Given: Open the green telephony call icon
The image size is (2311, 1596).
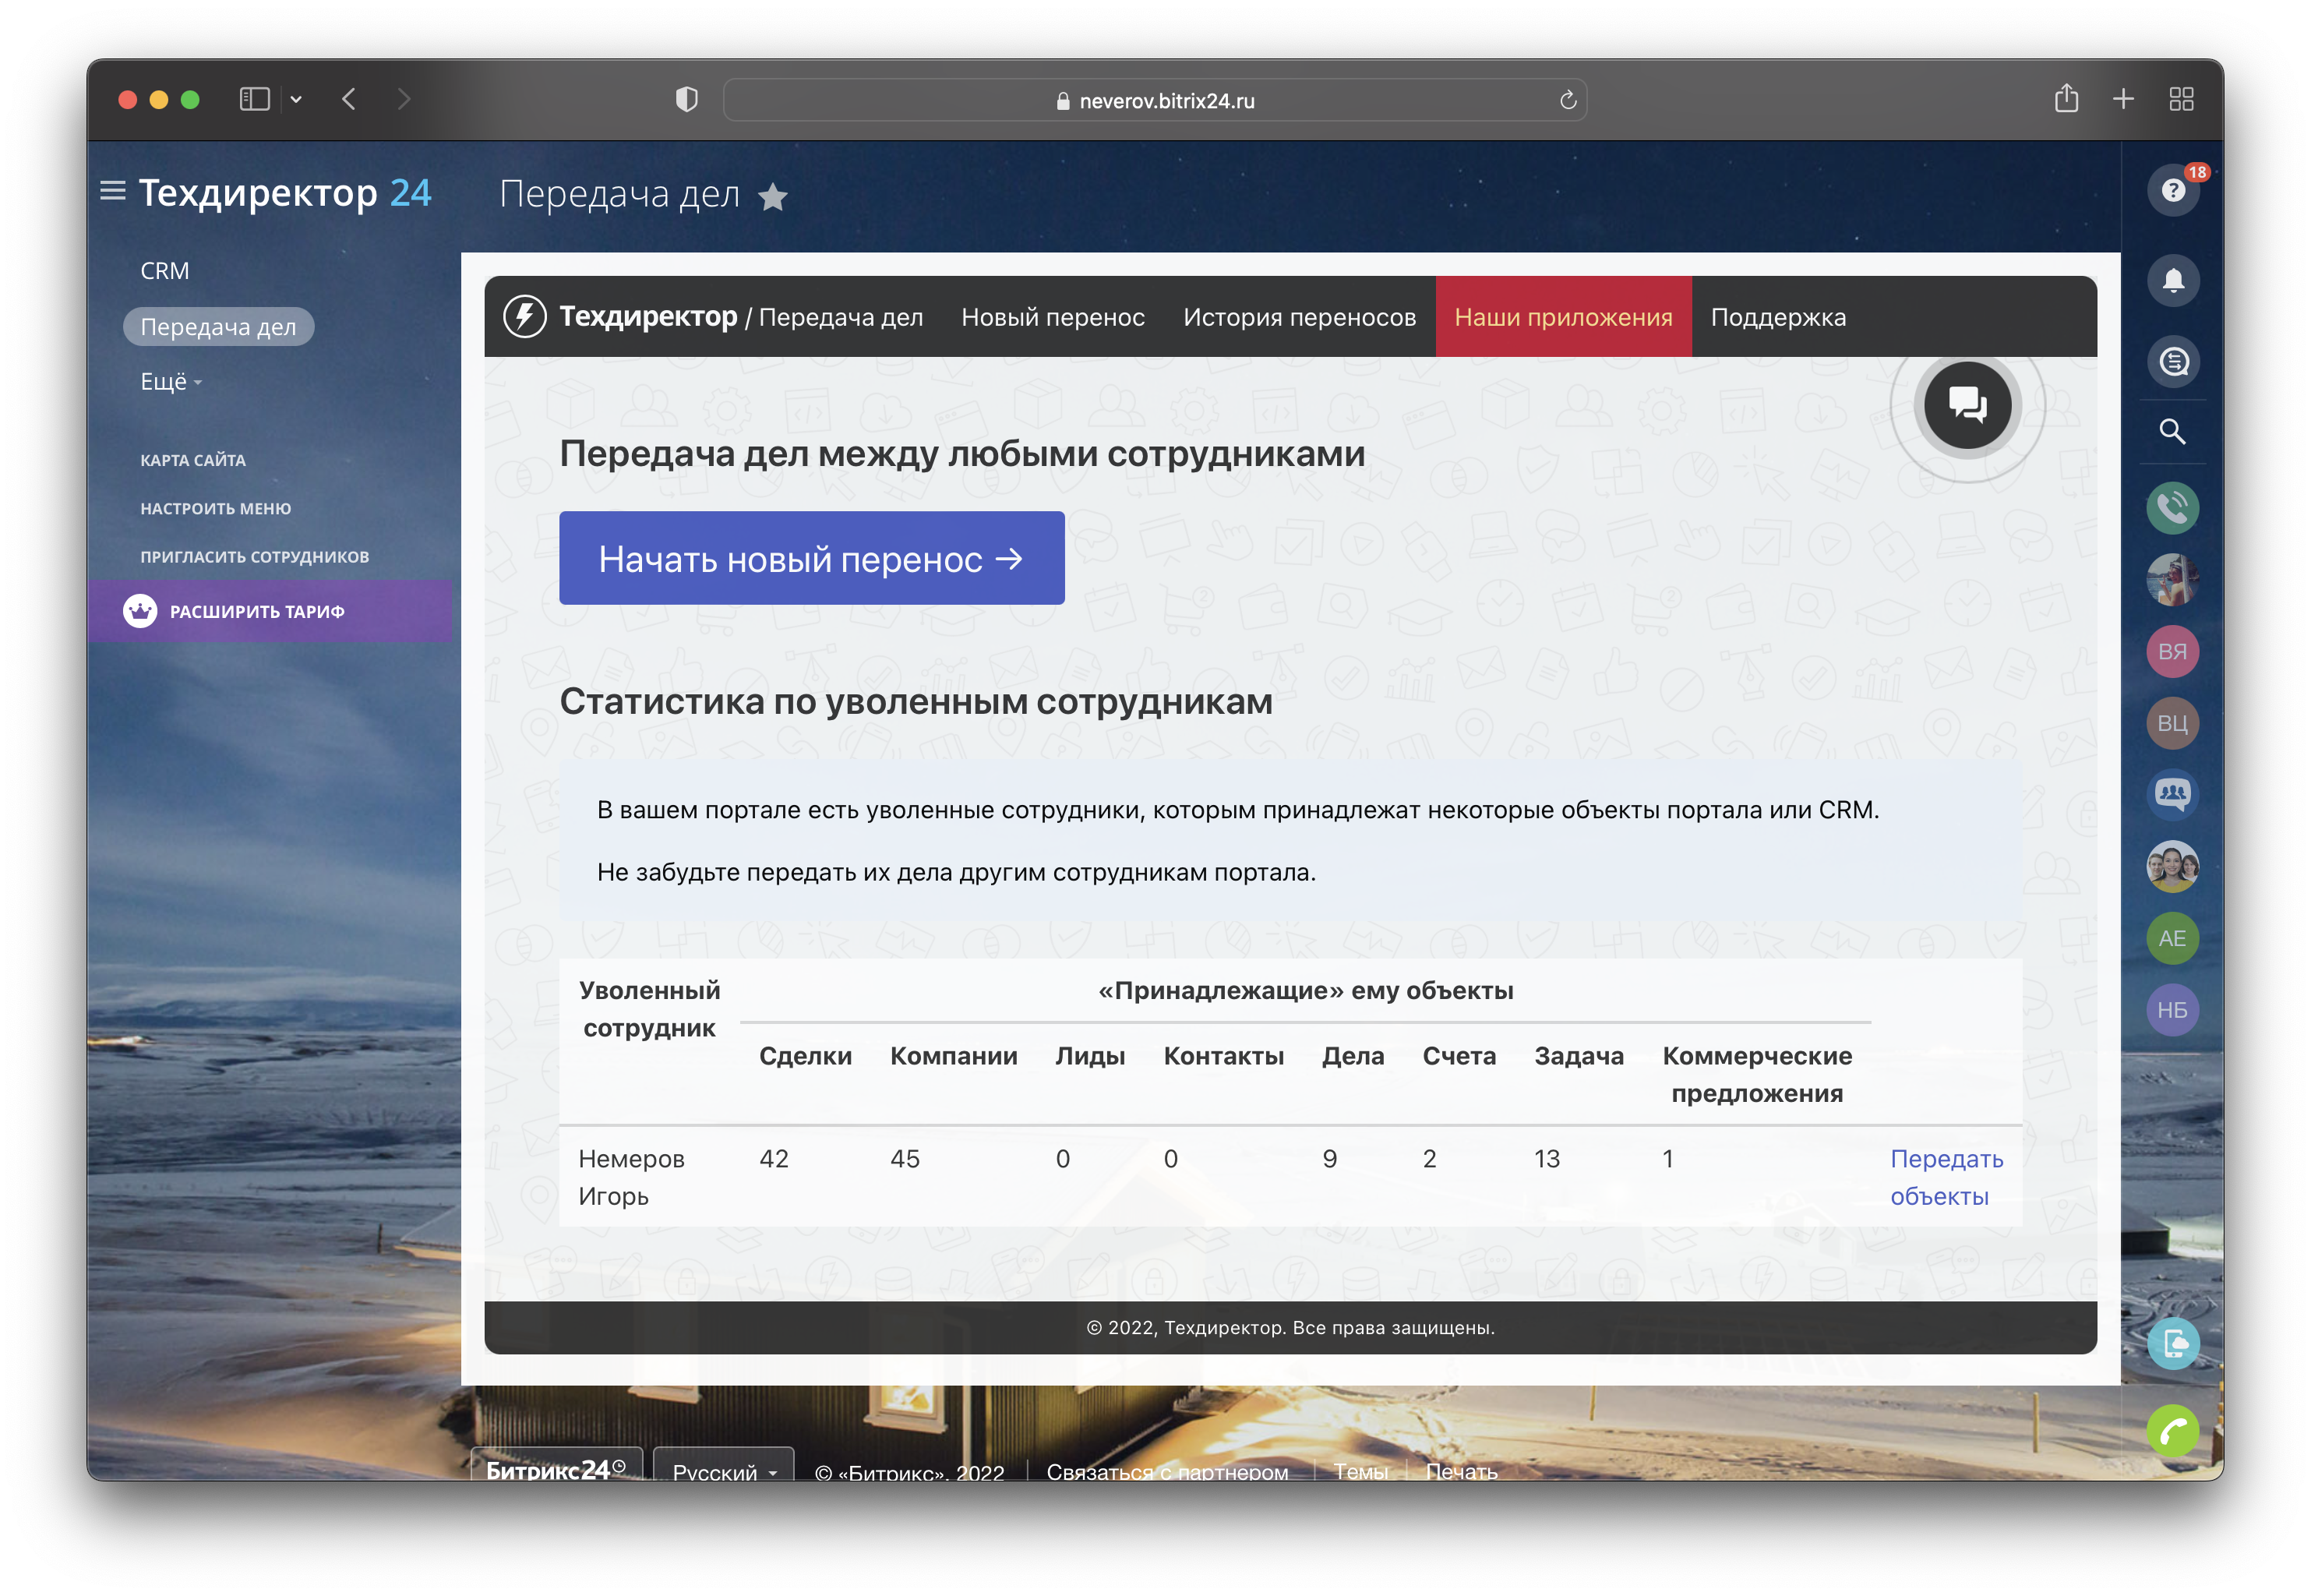Looking at the screenshot, I should coord(2172,508).
